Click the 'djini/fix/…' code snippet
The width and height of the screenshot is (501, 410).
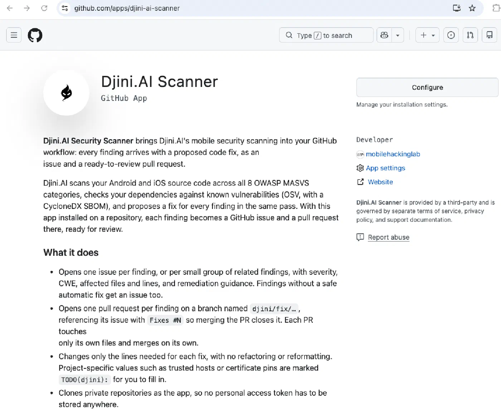pyautogui.click(x=274, y=309)
